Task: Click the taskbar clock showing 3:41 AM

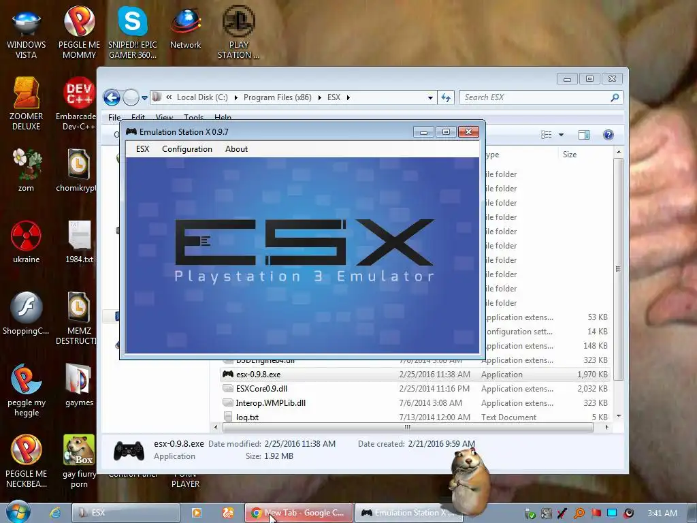Action: tap(662, 513)
